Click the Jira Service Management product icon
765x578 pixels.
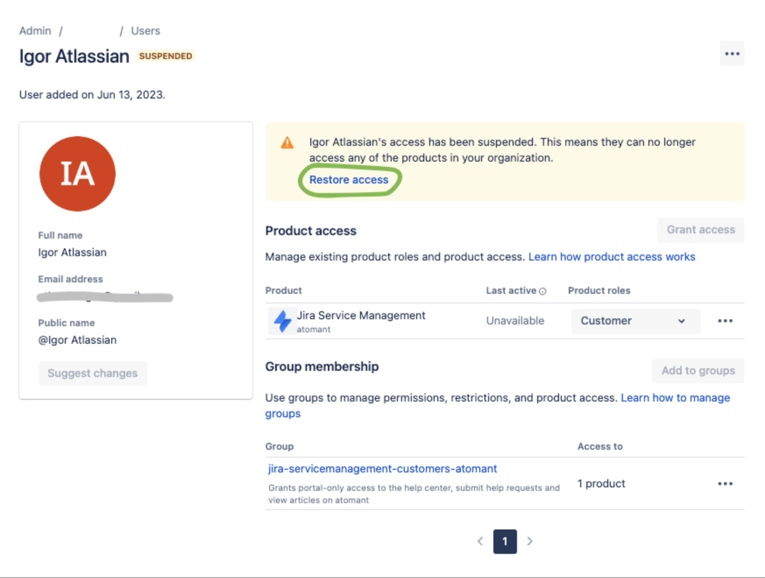pyautogui.click(x=282, y=321)
